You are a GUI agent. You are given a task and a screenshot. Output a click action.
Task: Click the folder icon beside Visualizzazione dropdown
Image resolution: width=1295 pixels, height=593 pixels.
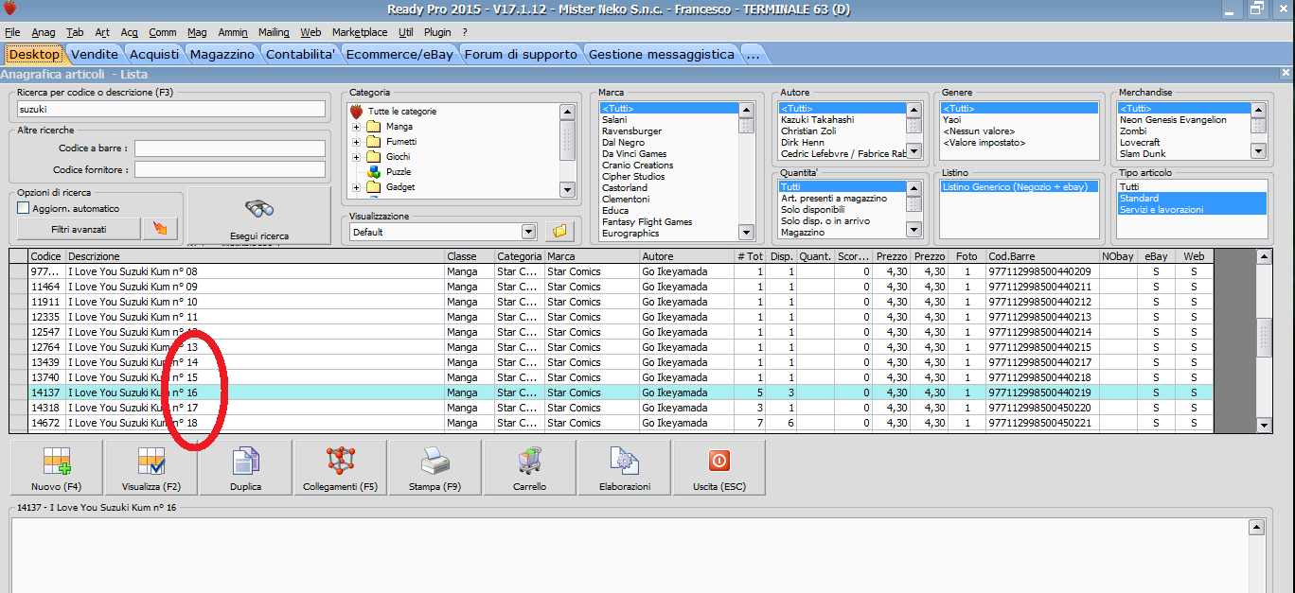pyautogui.click(x=559, y=231)
